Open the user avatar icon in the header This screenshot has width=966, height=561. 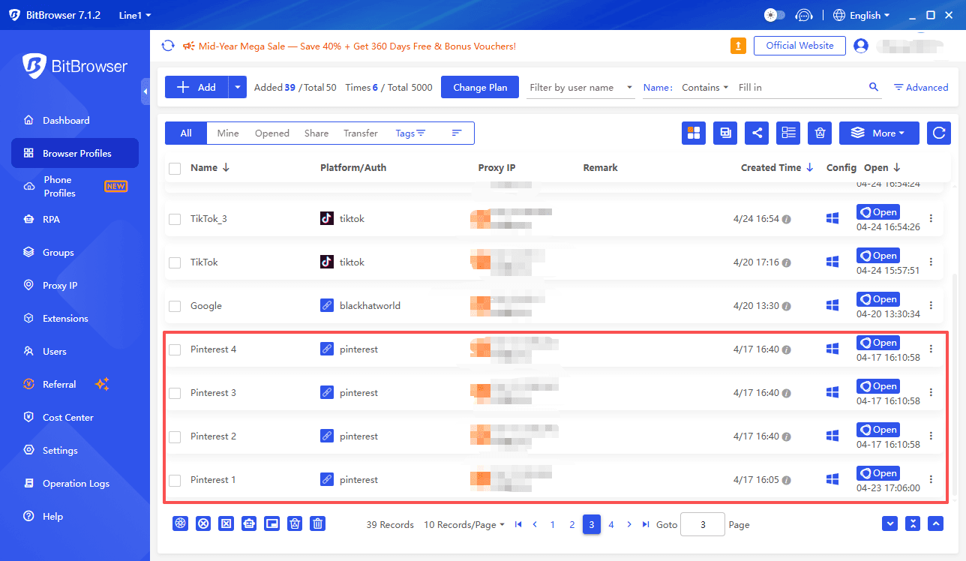tap(861, 46)
